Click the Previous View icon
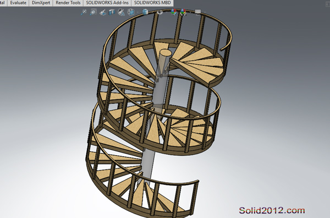Screen dimensions: 330x218 pos(103,13)
